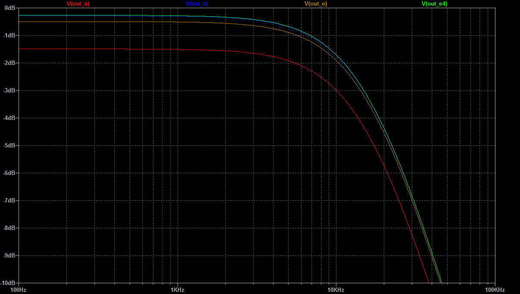The width and height of the screenshot is (520, 294).
Task: Select the 1KHz frequency axis label
Action: point(177,290)
